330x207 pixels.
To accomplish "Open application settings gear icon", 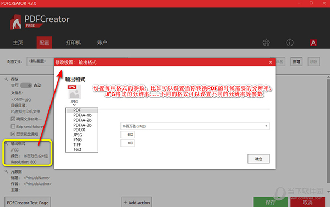I will (266, 43).
